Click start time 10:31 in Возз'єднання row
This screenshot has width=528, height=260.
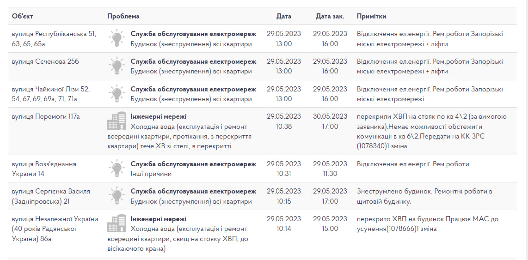tap(284, 174)
